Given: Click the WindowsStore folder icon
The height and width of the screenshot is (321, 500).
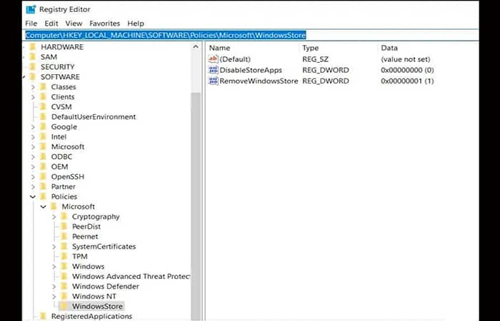Looking at the screenshot, I should [x=64, y=306].
